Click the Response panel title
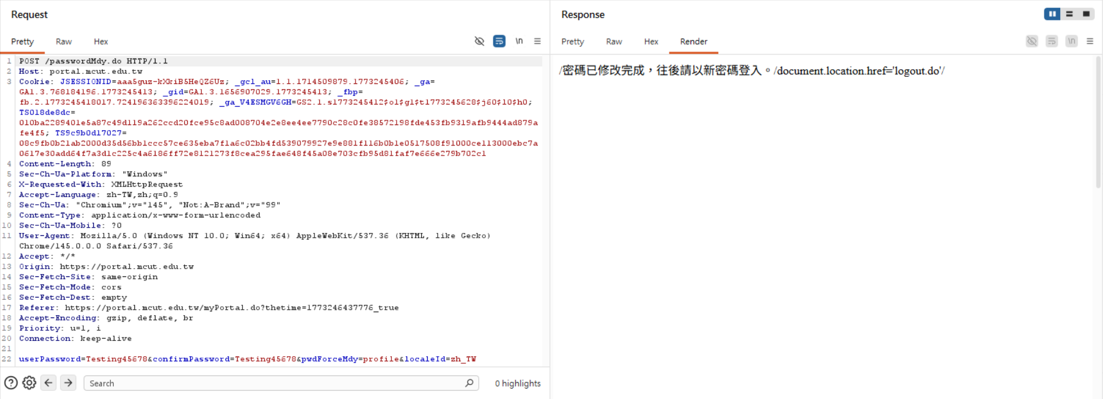Screen dimensions: 1103x399 [x=583, y=15]
